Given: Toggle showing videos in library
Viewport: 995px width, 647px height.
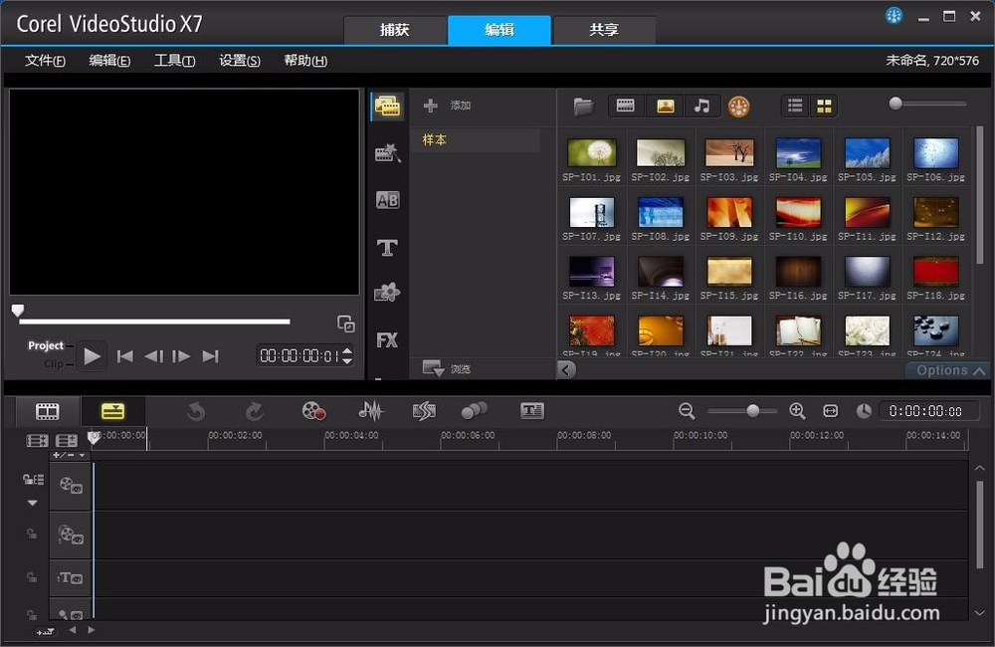Looking at the screenshot, I should click(626, 106).
